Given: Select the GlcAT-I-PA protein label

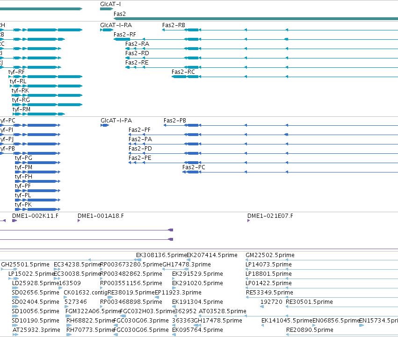Looking at the screenshot, I should pos(116,121).
